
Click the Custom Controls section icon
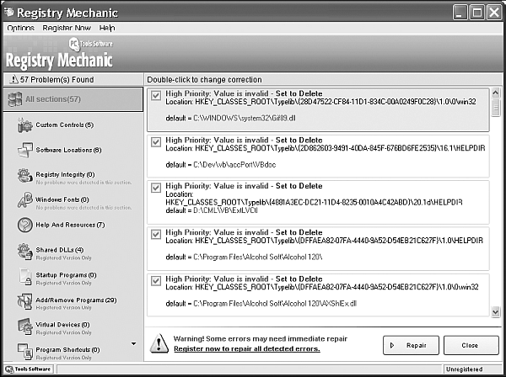click(x=23, y=125)
